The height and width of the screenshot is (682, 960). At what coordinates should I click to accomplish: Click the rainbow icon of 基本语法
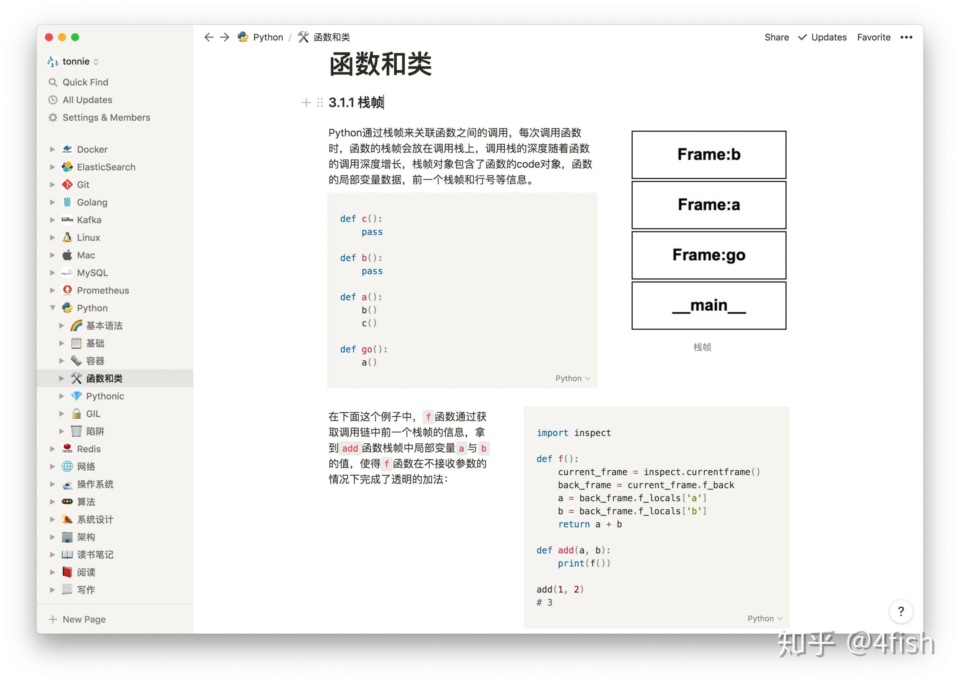click(76, 326)
